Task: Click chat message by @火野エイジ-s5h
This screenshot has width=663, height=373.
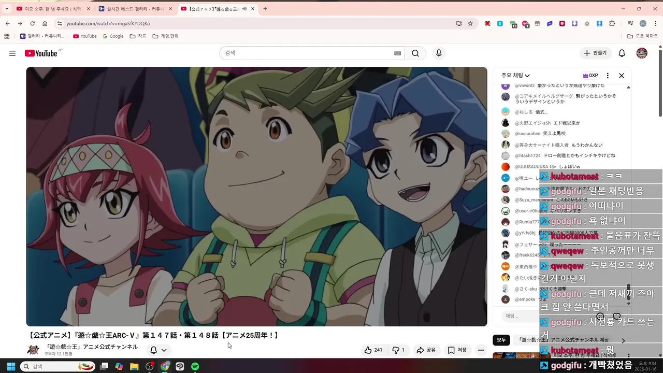Action: (x=541, y=123)
